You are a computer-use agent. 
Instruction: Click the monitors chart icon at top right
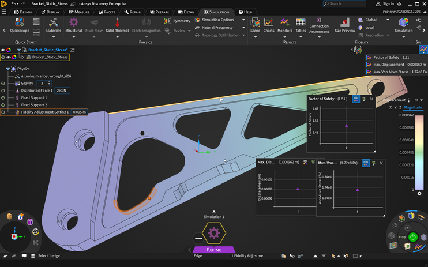(423, 50)
